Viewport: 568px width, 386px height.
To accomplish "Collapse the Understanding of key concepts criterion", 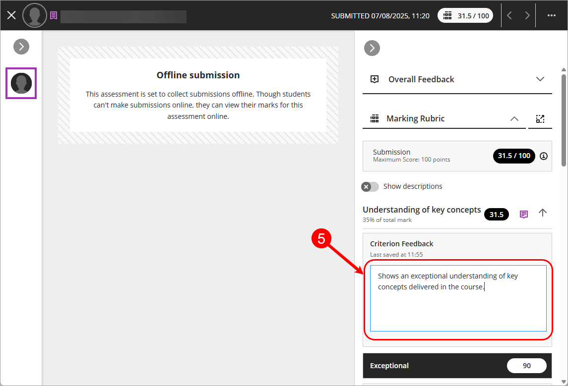I will point(543,213).
